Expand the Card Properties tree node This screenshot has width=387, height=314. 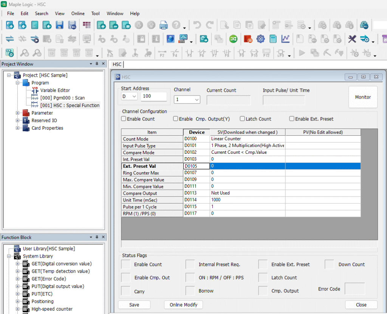click(x=17, y=128)
